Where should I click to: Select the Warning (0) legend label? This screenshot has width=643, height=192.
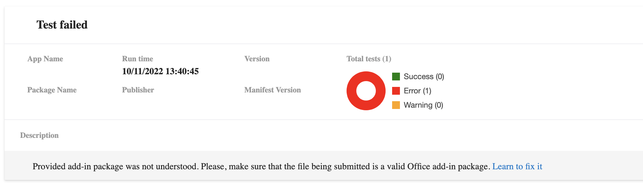coord(423,105)
